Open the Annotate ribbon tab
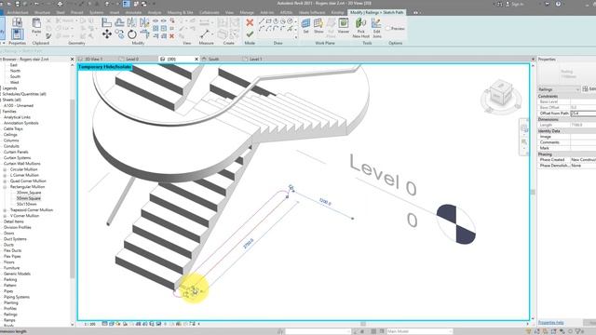Viewport: 596px width, 335px height. pyautogui.click(x=133, y=12)
